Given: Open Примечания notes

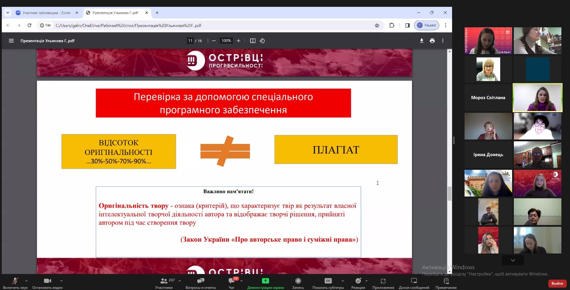Looking at the screenshot, I should (x=446, y=283).
